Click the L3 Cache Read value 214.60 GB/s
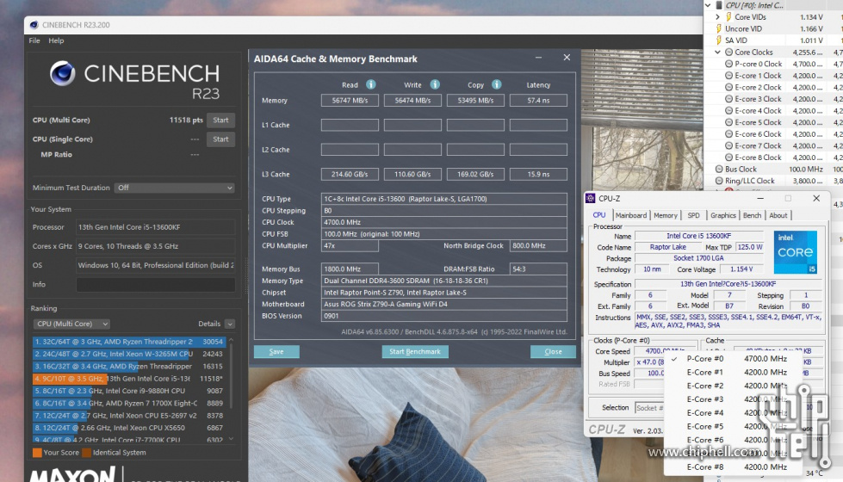The image size is (843, 482). coord(350,174)
